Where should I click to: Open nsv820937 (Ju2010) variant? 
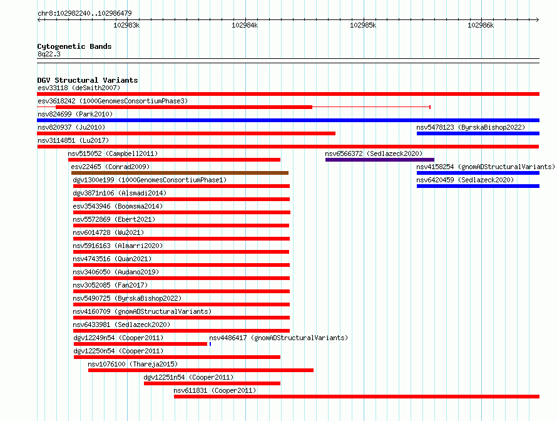(71, 127)
